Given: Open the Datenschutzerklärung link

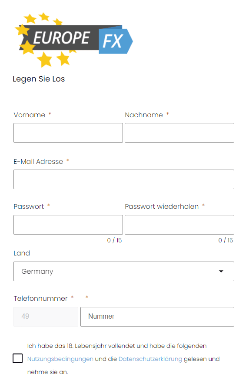Looking at the screenshot, I should pyautogui.click(x=150, y=359).
